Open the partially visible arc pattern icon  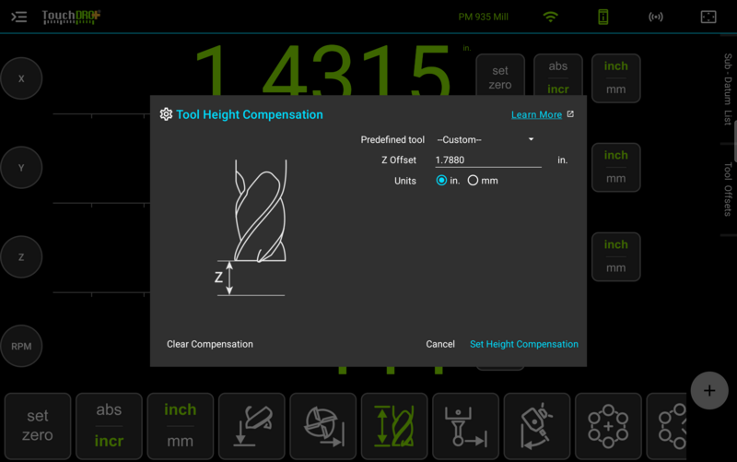pyautogui.click(x=666, y=426)
